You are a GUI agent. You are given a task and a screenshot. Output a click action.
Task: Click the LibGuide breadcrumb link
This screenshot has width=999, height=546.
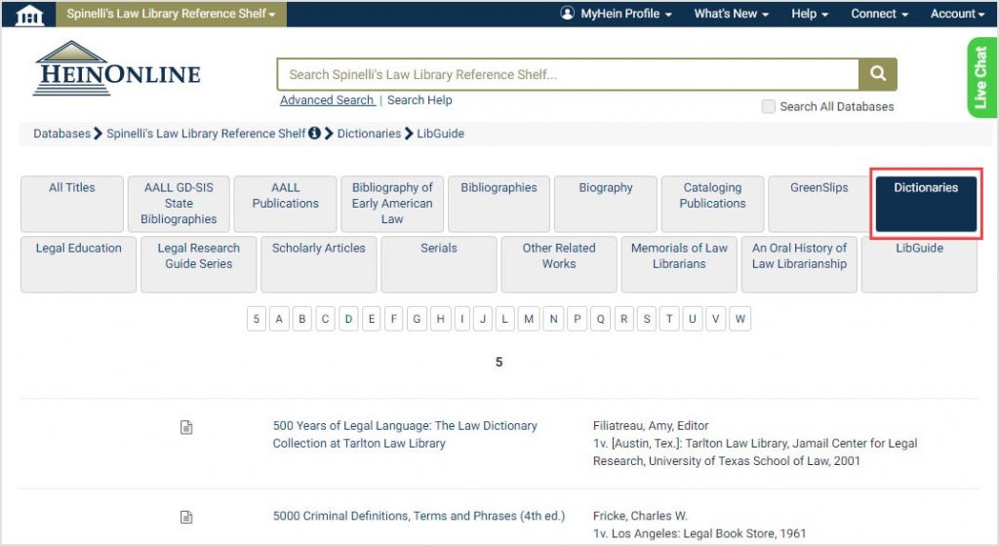coord(440,134)
